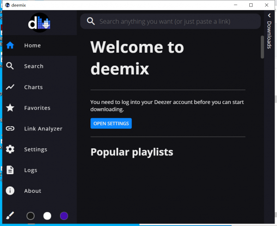
Task: Click the 'Popular playlists' heading
Action: [132, 152]
